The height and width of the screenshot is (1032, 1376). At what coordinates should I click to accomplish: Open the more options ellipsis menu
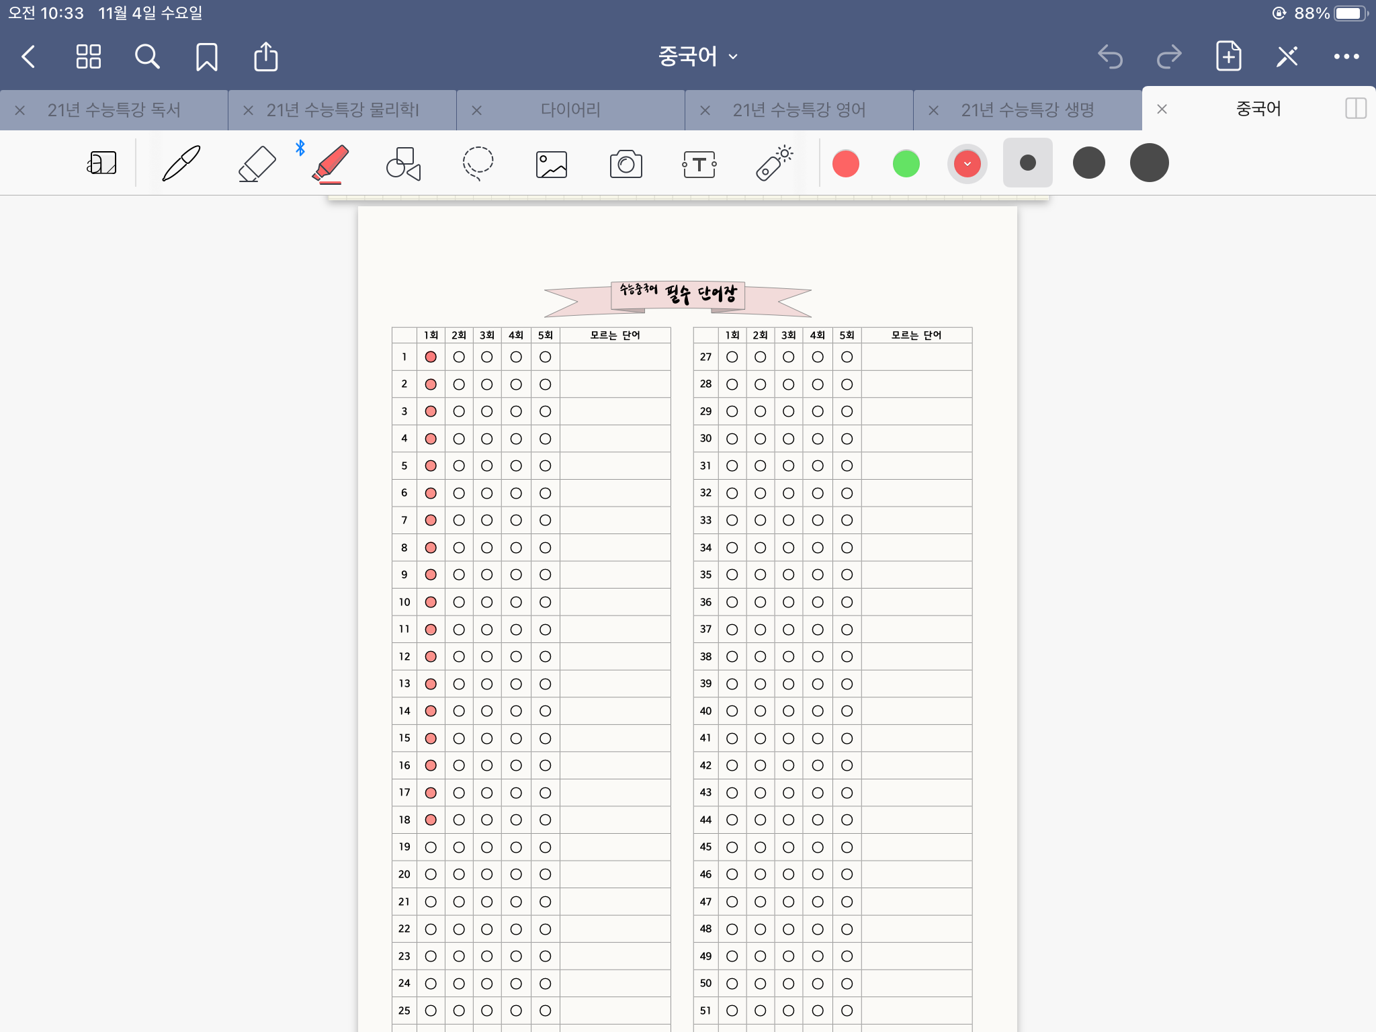(x=1346, y=57)
